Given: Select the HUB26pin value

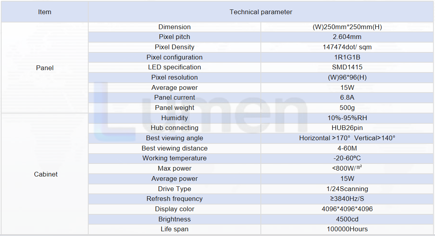Looking at the screenshot, I should [347, 128].
